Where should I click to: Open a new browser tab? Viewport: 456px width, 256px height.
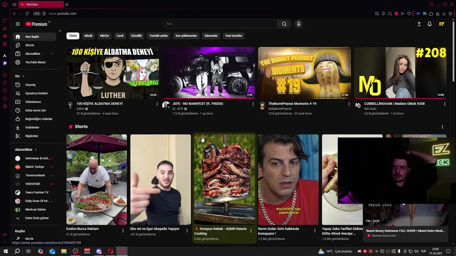coord(67,4)
